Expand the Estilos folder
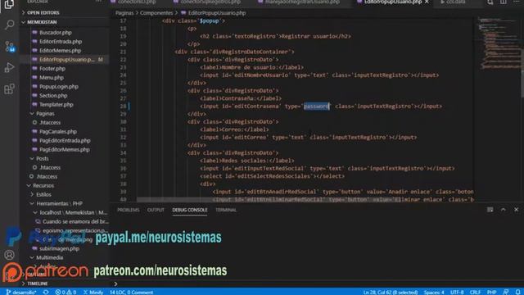The width and height of the screenshot is (524, 295). coord(43,195)
